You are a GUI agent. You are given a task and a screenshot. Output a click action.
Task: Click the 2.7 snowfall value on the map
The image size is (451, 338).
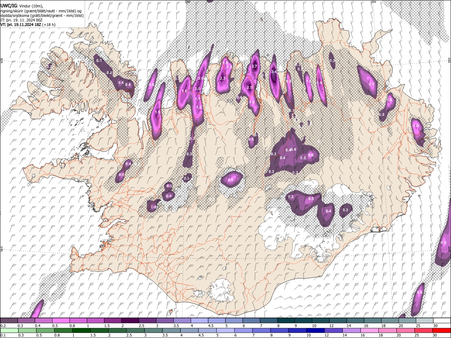(x=255, y=67)
